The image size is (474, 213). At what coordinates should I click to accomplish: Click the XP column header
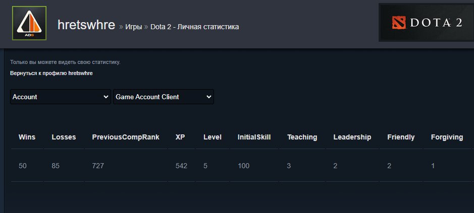tap(180, 137)
